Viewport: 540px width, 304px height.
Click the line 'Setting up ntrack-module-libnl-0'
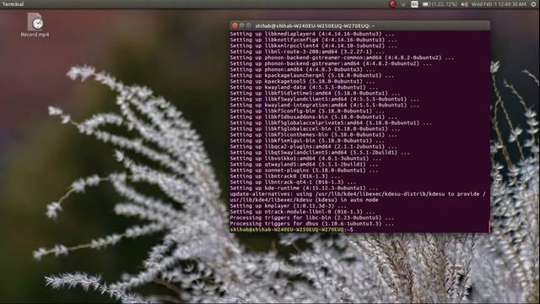point(302,212)
